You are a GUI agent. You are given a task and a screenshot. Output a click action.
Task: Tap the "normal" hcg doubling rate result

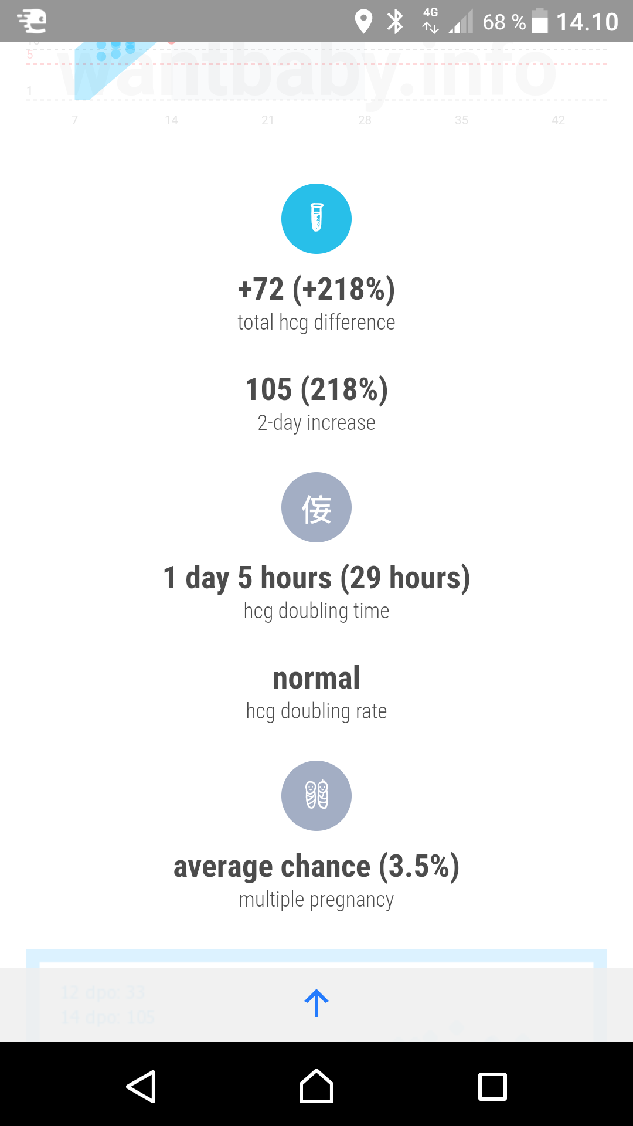coord(316,679)
